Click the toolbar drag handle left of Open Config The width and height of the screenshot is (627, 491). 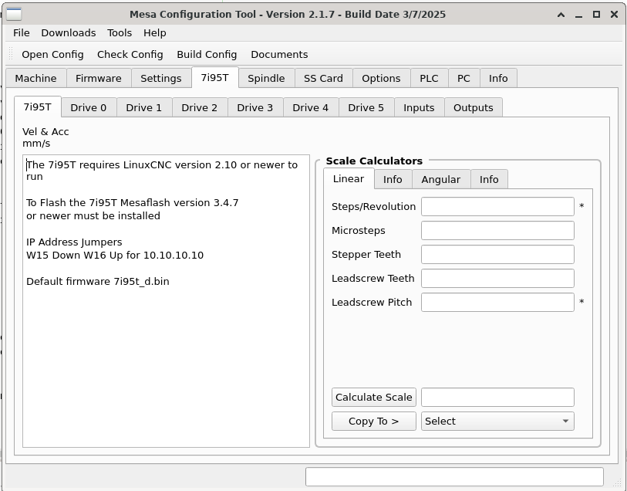click(x=12, y=54)
